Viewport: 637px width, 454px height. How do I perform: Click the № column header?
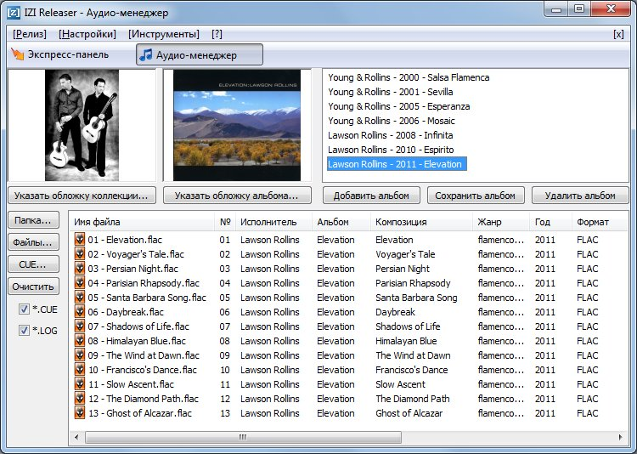(x=225, y=222)
